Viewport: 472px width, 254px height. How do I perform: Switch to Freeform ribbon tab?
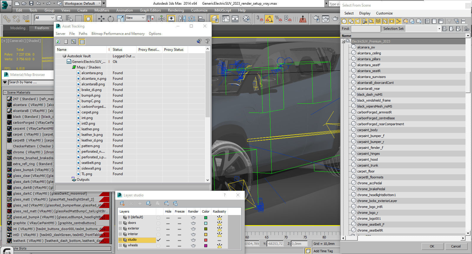(42, 28)
